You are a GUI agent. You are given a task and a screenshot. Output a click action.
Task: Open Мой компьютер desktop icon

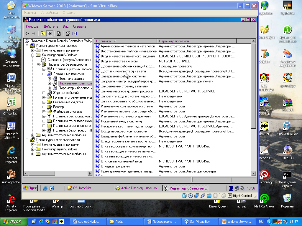(11, 34)
